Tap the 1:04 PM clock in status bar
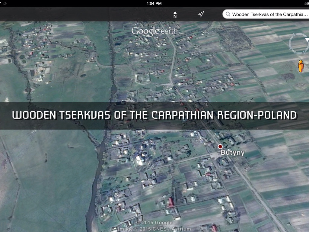Screen dimensions: 309x232 coord(154,3)
